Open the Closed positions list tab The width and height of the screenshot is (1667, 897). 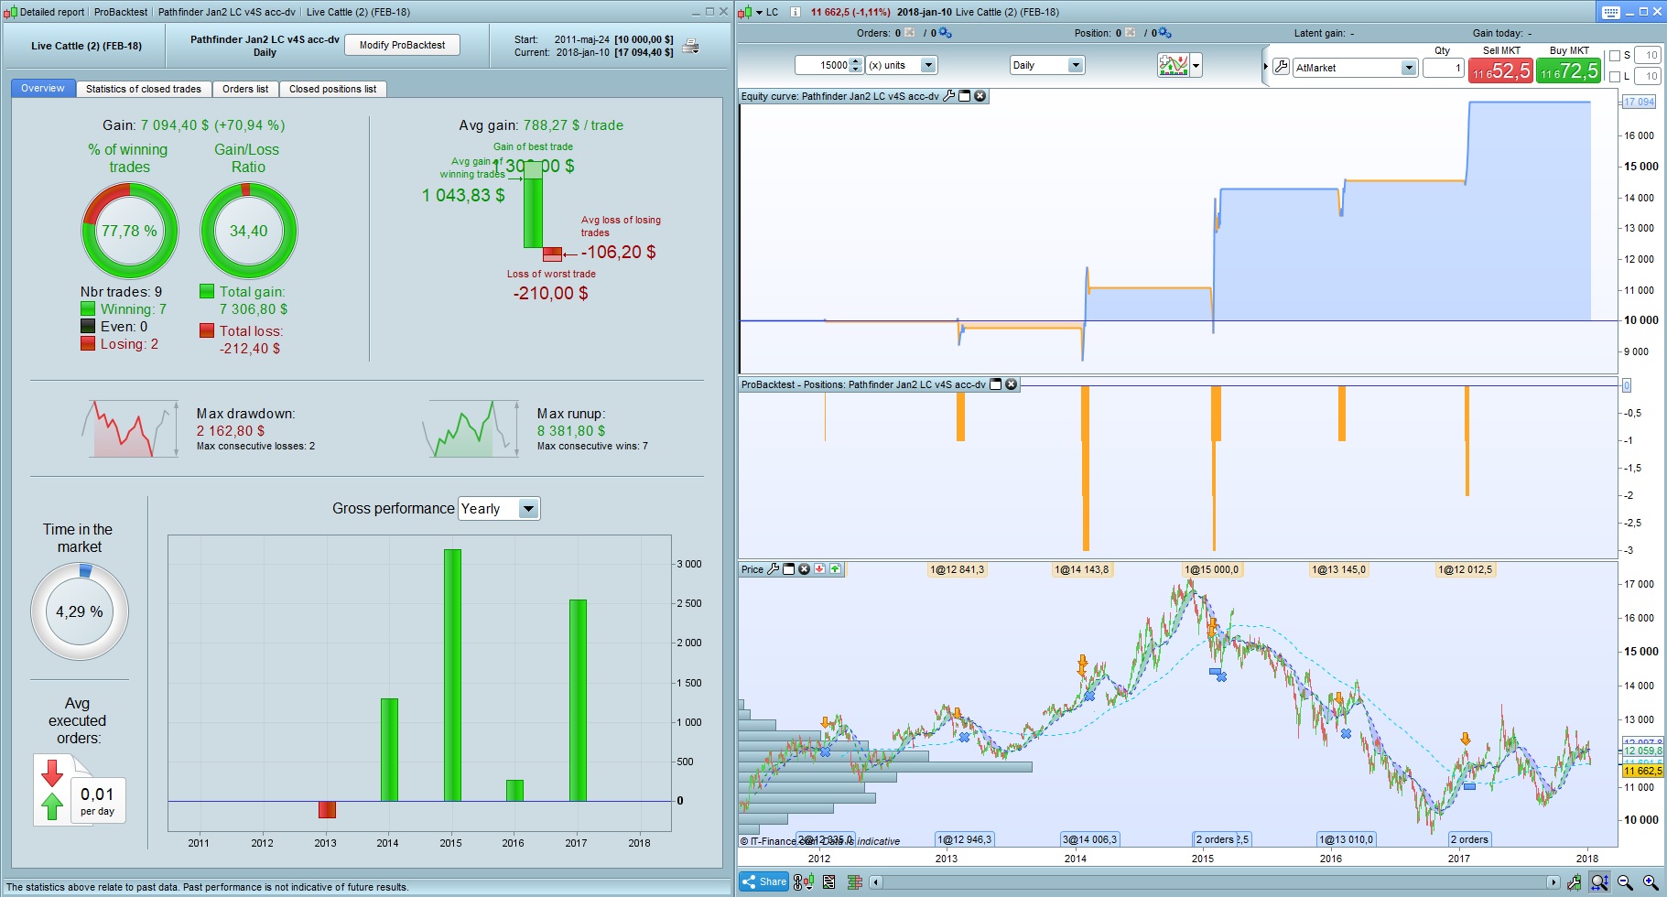[x=333, y=89]
